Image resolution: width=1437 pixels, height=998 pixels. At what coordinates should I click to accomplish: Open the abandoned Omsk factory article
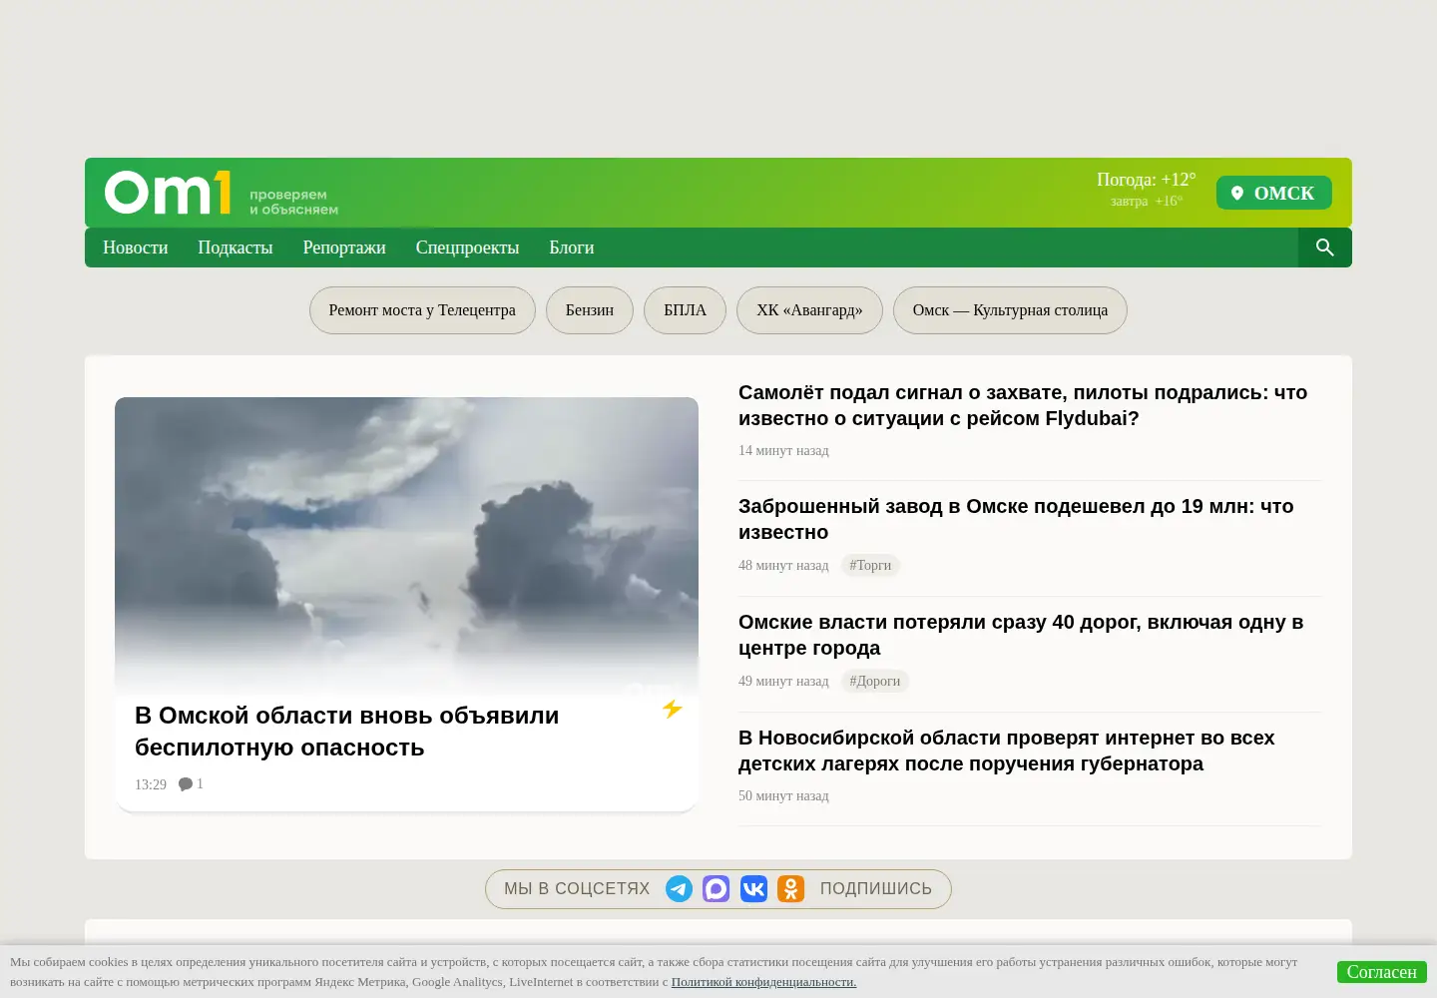(x=1016, y=519)
